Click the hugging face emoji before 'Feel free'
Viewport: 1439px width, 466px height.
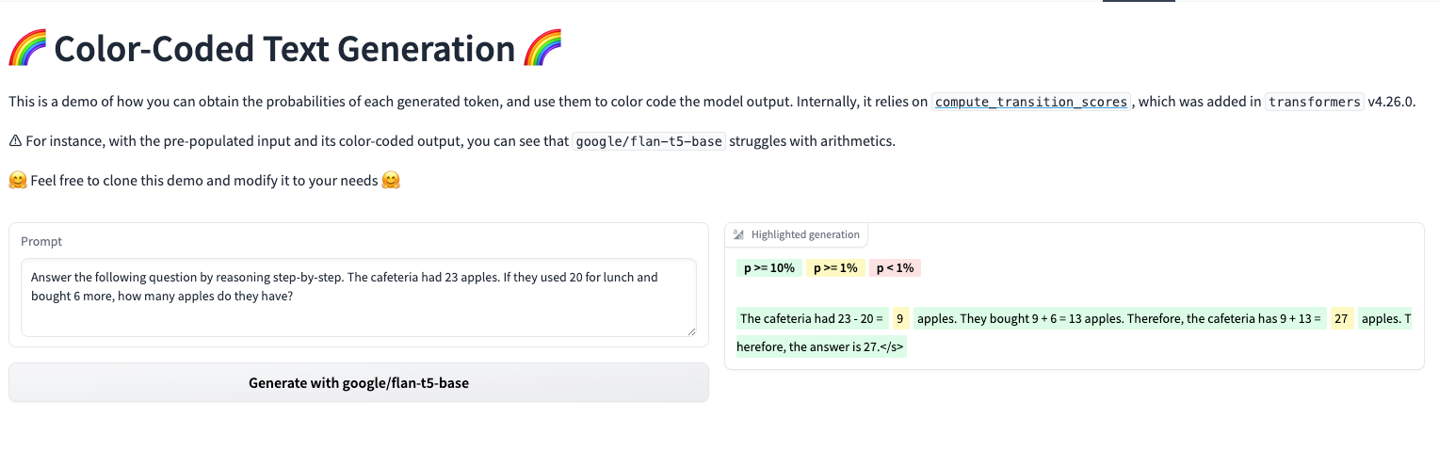pyautogui.click(x=17, y=180)
